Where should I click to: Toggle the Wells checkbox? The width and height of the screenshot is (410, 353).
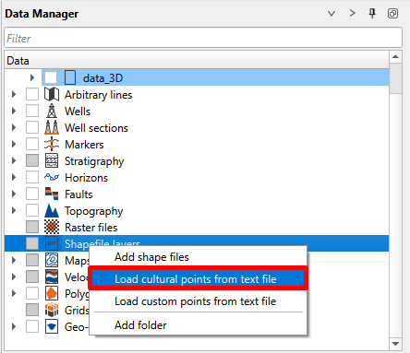coord(32,111)
